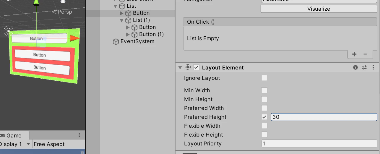Click the Layout Priority input field
This screenshot has height=154, width=380.
click(319, 144)
